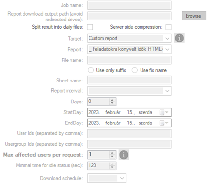211x184 pixels.
Task: Select the year 2023 in StartDay field
Action: pyautogui.click(x=94, y=112)
